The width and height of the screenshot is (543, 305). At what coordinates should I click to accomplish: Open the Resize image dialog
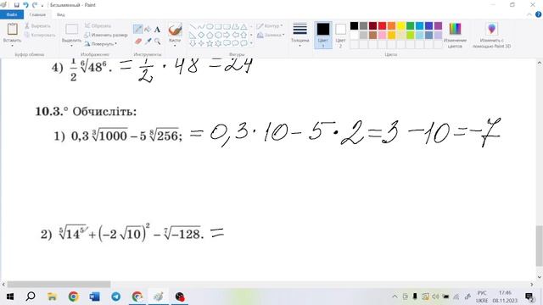pos(105,35)
